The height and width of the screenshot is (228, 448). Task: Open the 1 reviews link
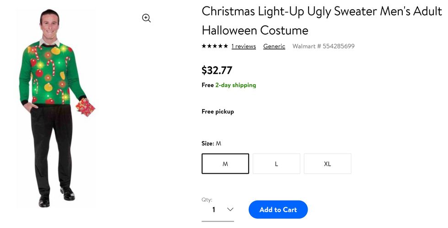click(244, 47)
